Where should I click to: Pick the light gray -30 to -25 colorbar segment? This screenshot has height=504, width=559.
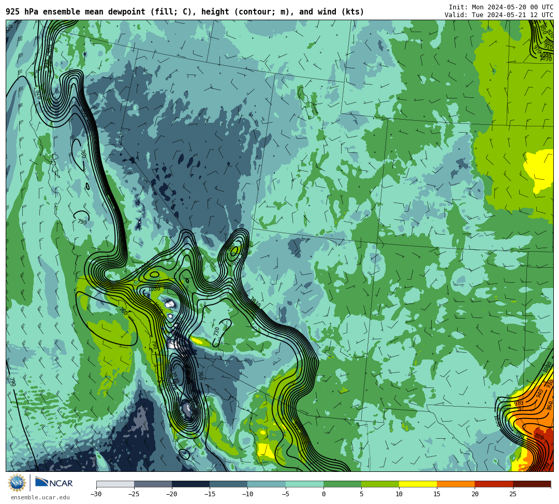115,484
